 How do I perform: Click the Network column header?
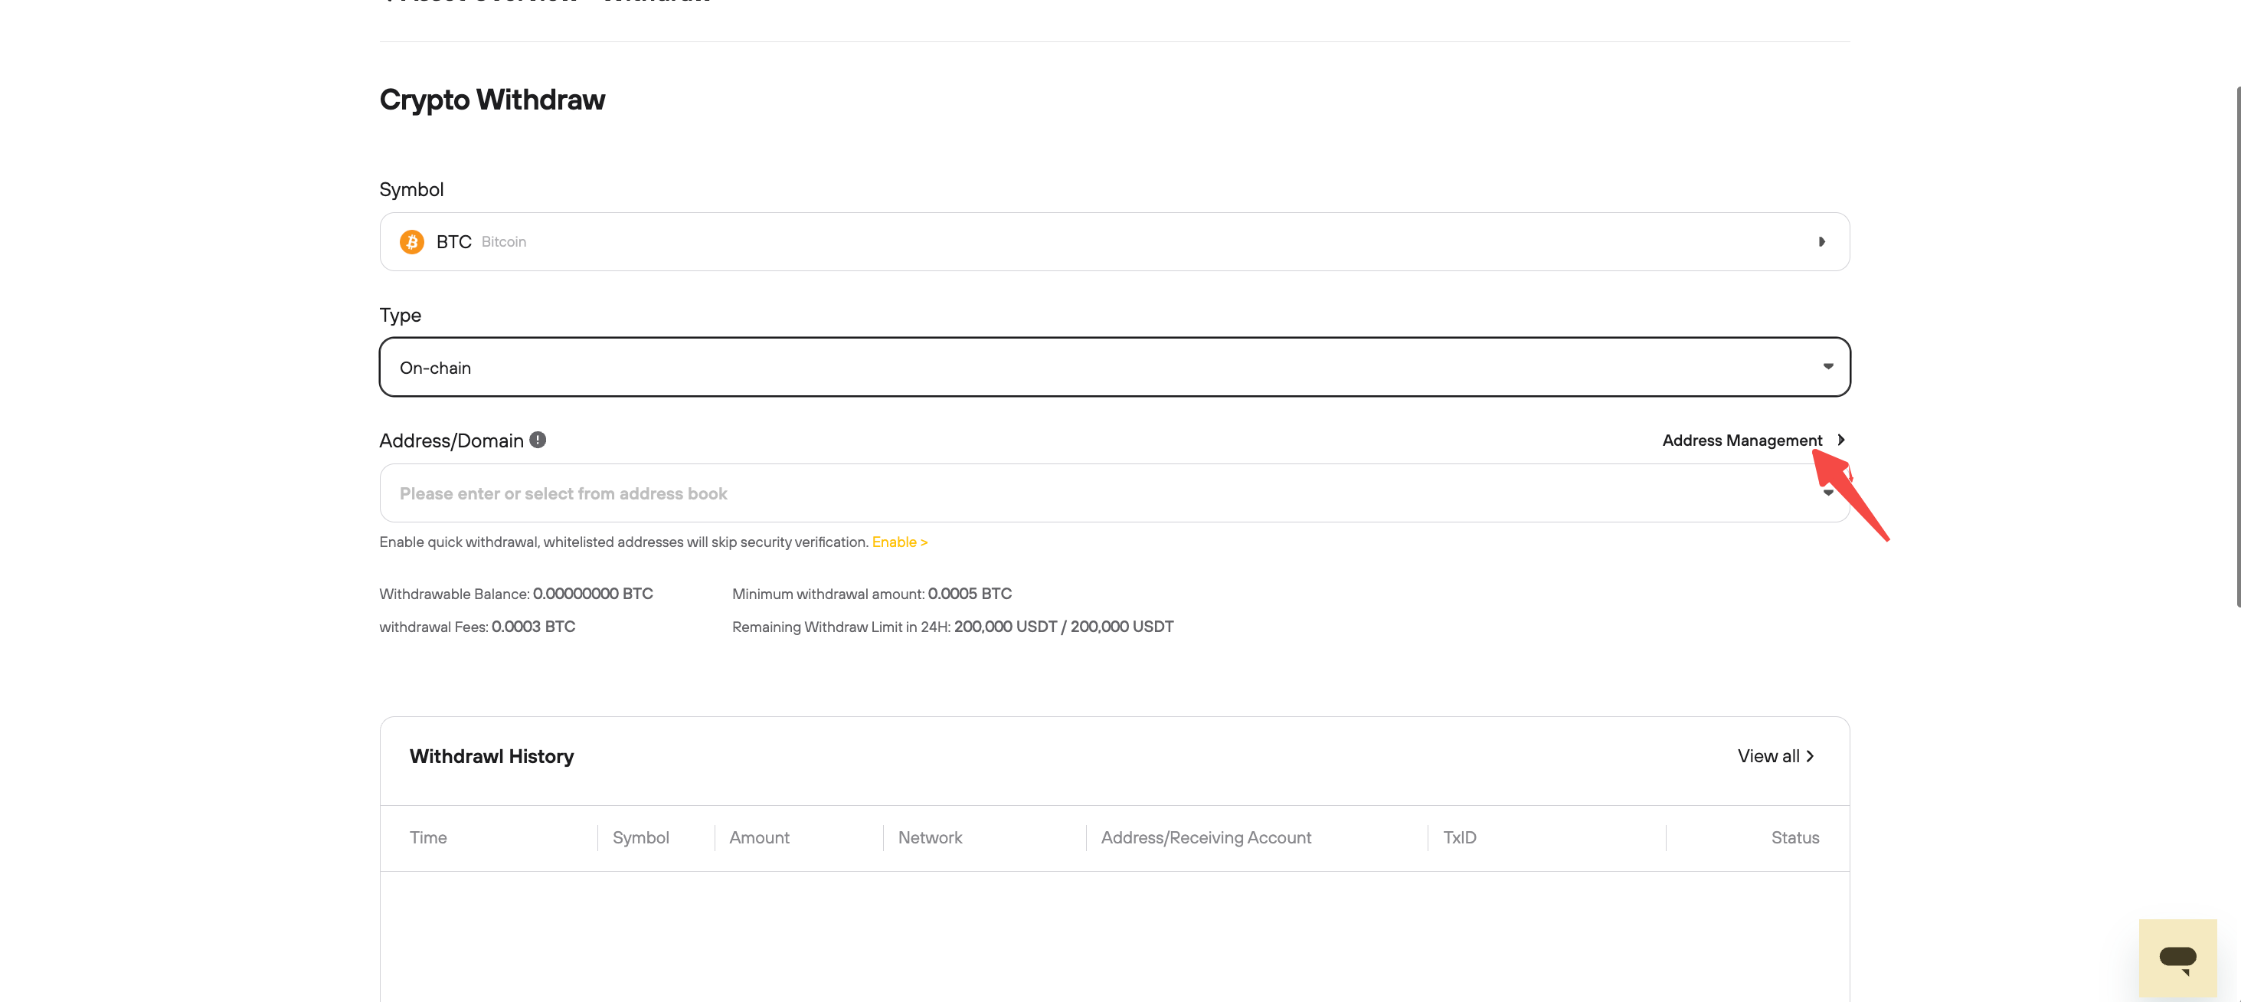930,837
